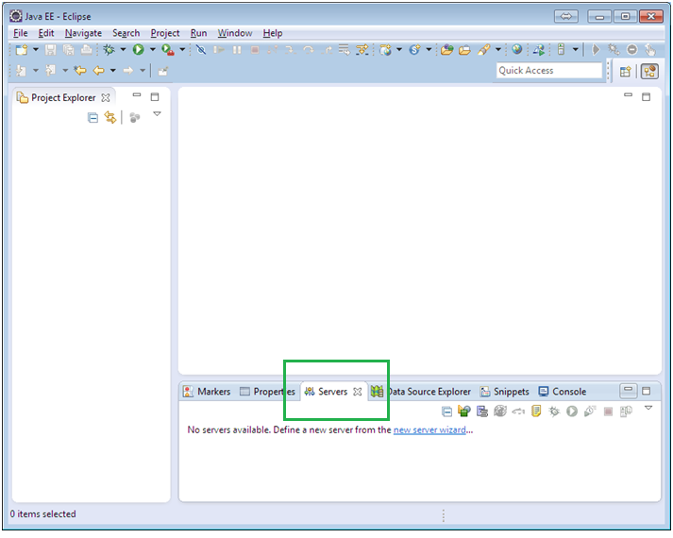
Task: Click the Suspend pause icon
Action: tap(237, 50)
